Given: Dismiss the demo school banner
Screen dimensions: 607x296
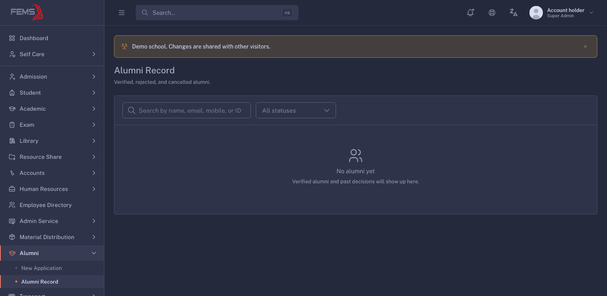Looking at the screenshot, I should [x=585, y=47].
